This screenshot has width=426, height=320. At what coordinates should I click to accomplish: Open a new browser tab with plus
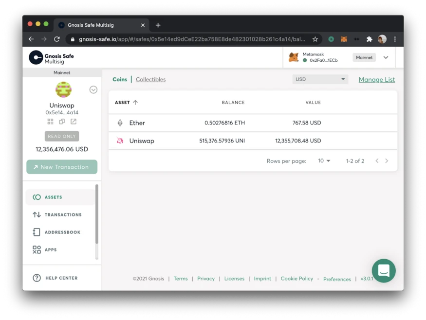pyautogui.click(x=158, y=25)
